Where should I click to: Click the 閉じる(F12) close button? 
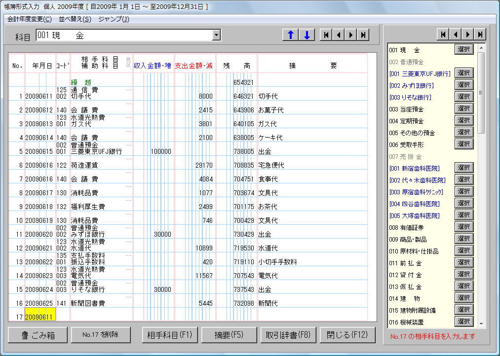347,335
